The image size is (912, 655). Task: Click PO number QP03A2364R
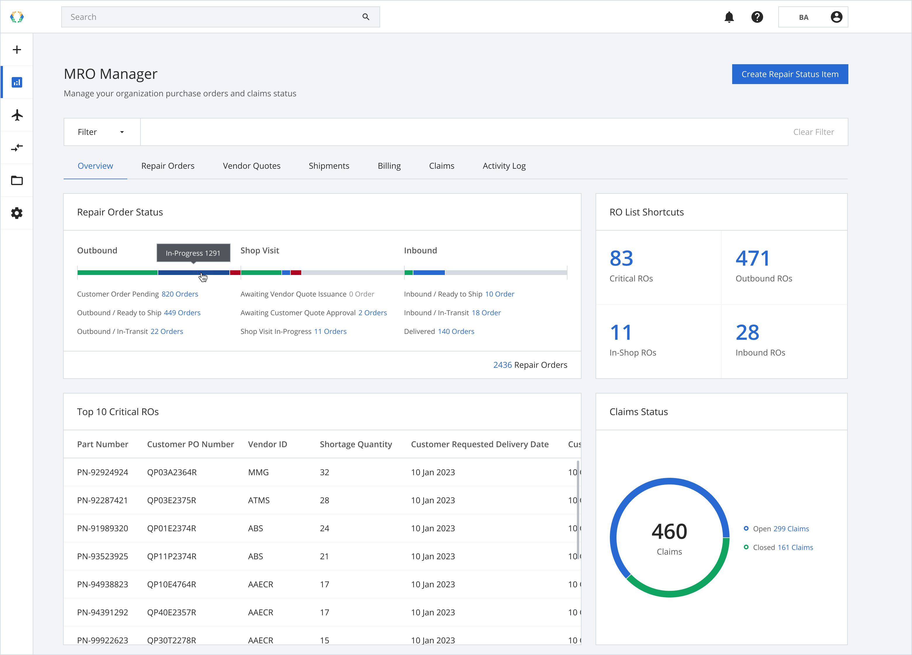coord(172,472)
